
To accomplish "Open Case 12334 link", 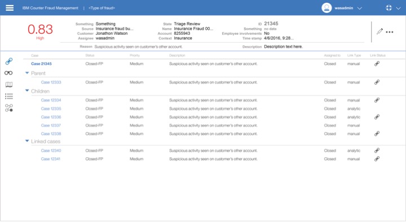I will 51,100.
